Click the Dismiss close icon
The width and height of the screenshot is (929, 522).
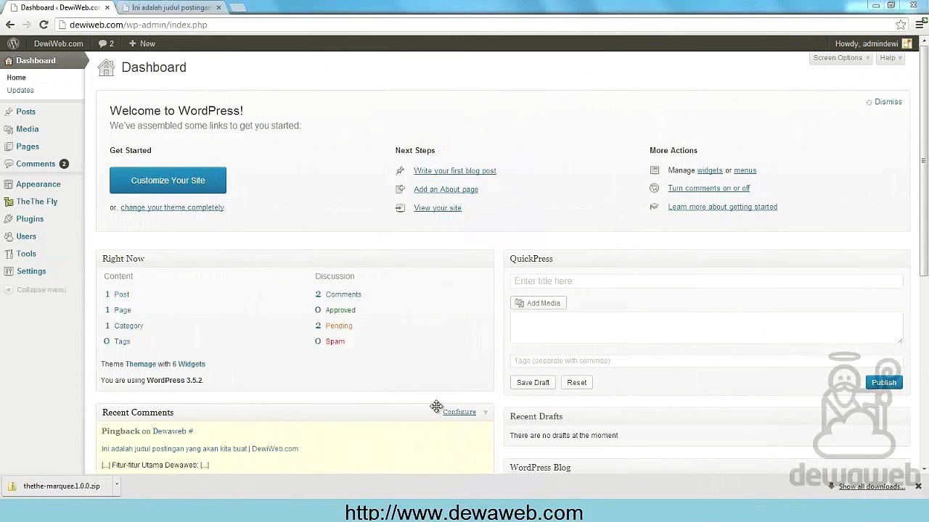pyautogui.click(x=869, y=102)
